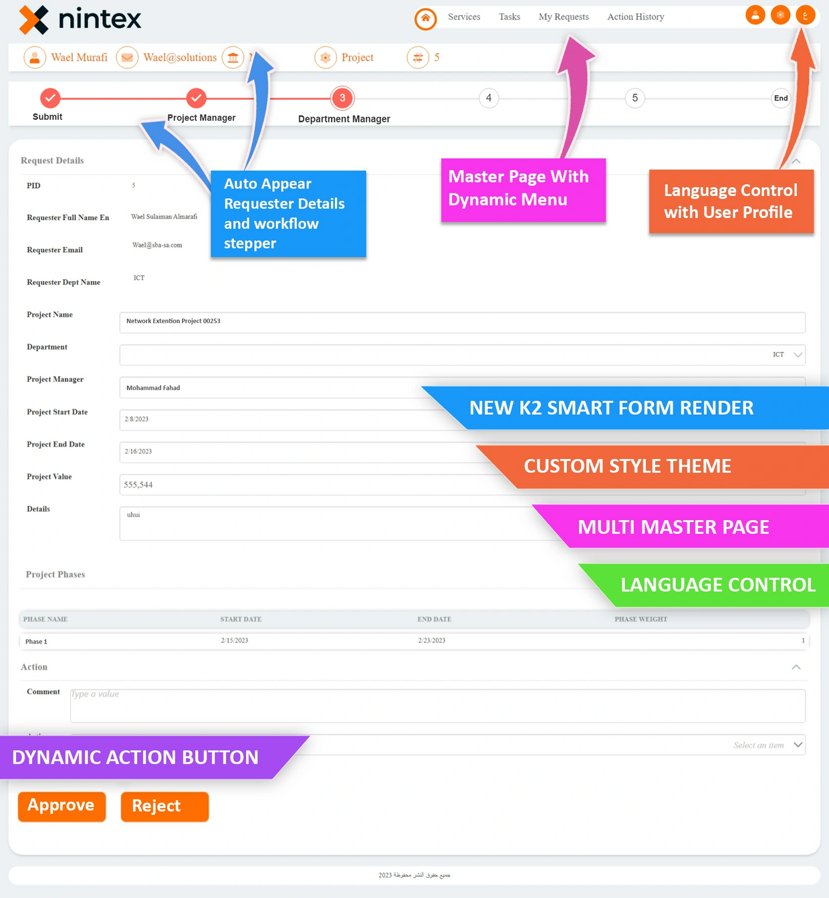Click the Project End Date field
829x898 pixels.
point(463,452)
